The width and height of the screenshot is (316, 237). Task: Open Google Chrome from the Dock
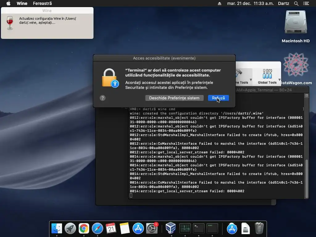click(x=84, y=229)
